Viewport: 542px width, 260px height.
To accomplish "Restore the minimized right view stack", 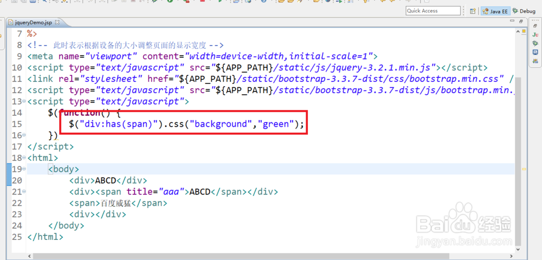I will pyautogui.click(x=535, y=25).
